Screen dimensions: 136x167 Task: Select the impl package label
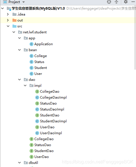click(x=38, y=86)
